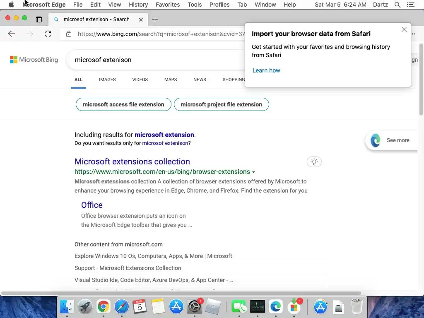Open Trash from the dock
The height and width of the screenshot is (318, 424).
[357, 307]
